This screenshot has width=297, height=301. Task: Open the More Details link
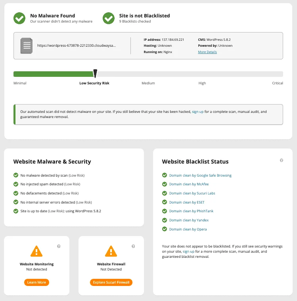pos(207,52)
